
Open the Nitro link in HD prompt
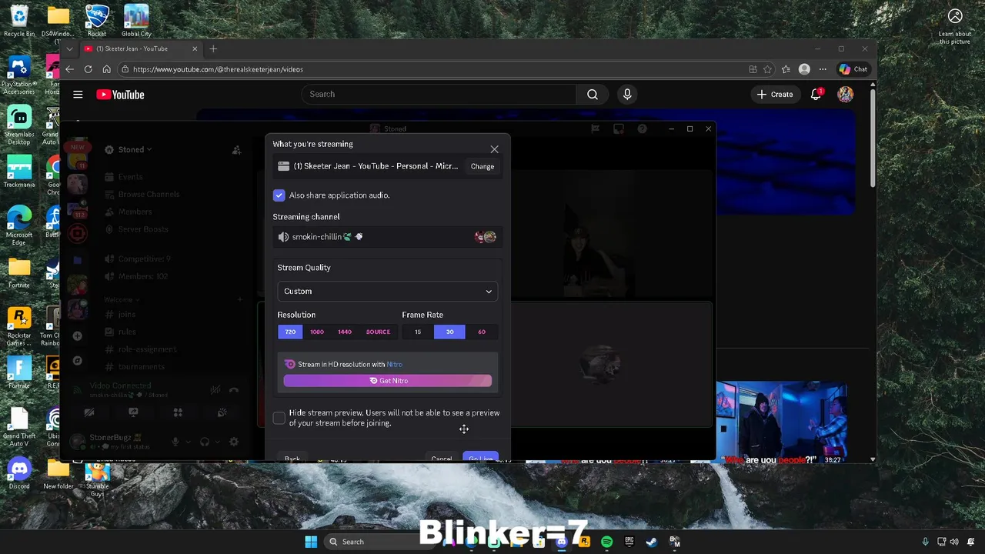pos(394,365)
